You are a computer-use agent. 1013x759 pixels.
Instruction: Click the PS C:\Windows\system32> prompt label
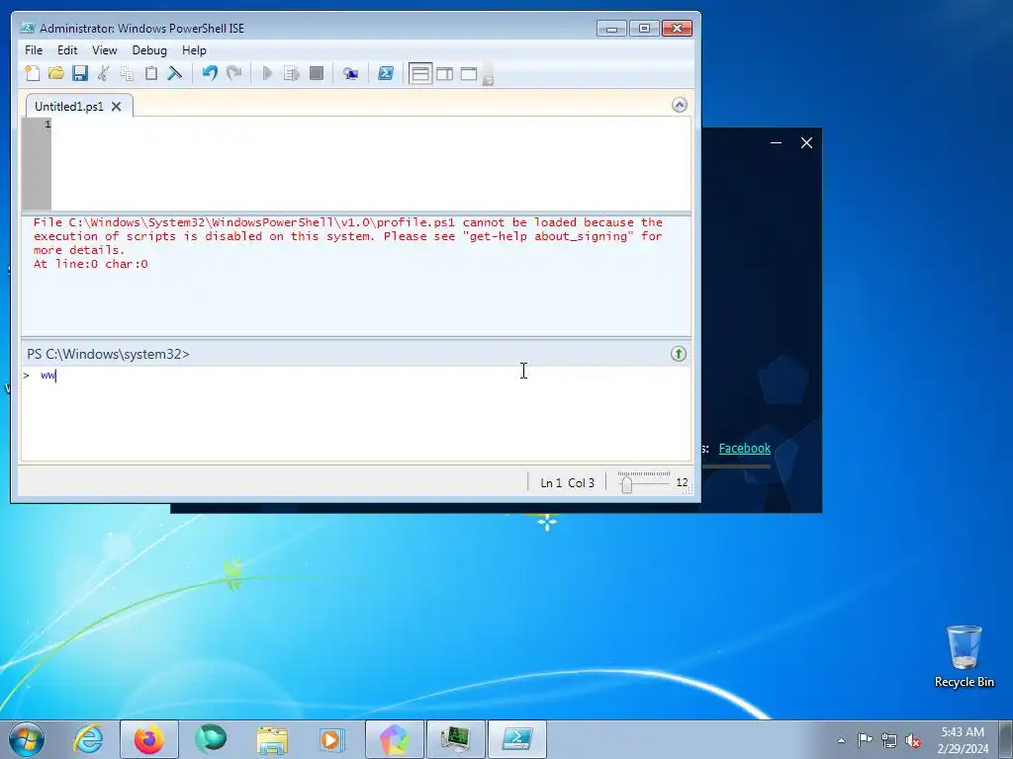coord(108,354)
